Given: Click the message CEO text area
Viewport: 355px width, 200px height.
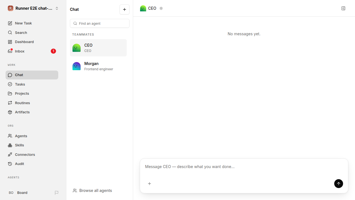Looking at the screenshot, I should coord(244,167).
